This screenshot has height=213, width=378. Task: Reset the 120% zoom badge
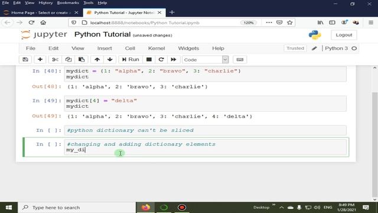[249, 22]
